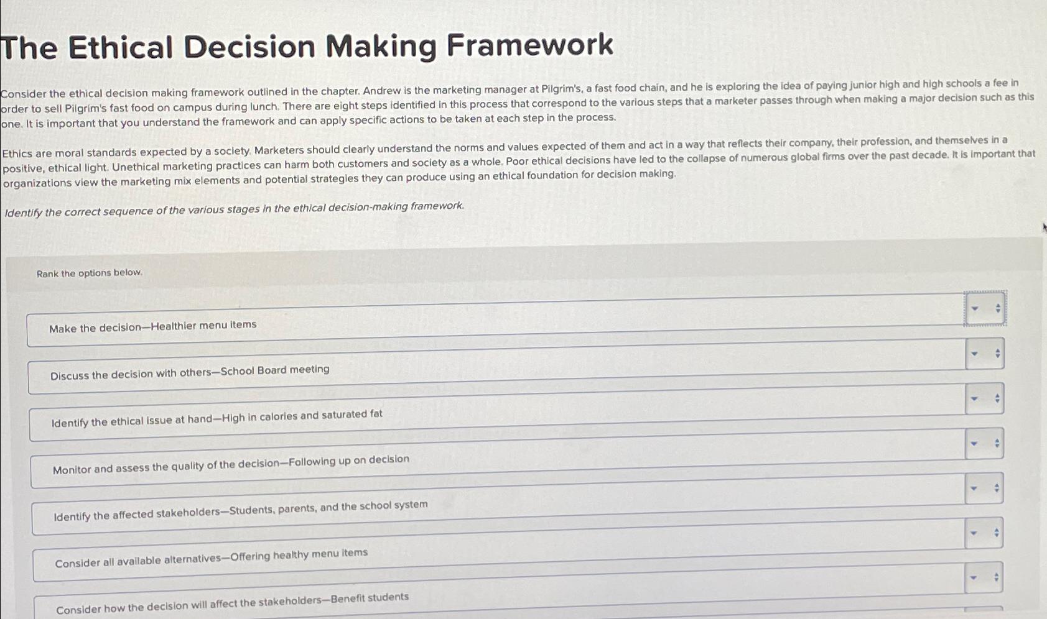Click the "Rank the options below" label area

tap(90, 273)
